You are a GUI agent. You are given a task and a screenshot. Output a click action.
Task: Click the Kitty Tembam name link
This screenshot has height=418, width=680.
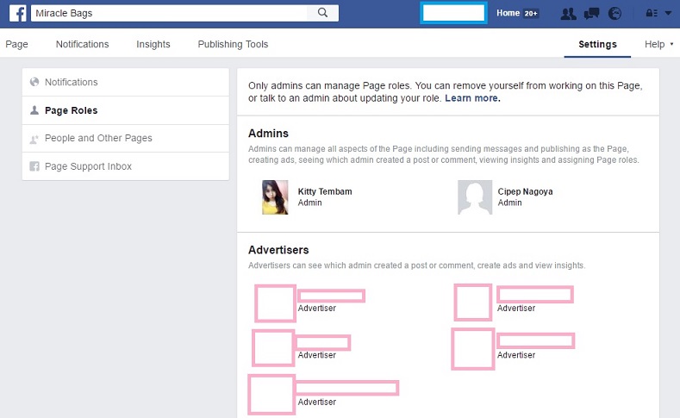click(x=325, y=191)
